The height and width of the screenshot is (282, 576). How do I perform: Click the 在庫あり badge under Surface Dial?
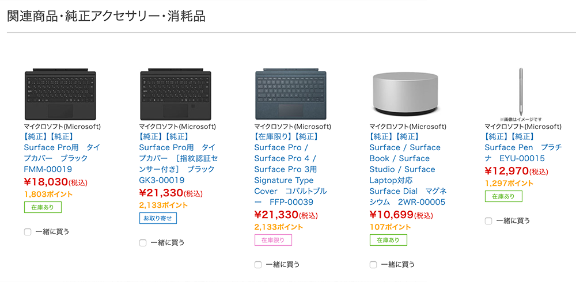click(x=388, y=240)
